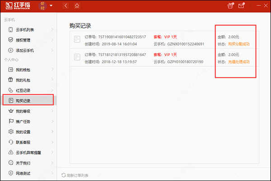Open 云手机异常提醒 in the sidebar
Viewport: 271px width, 181px height.
[x=29, y=153]
